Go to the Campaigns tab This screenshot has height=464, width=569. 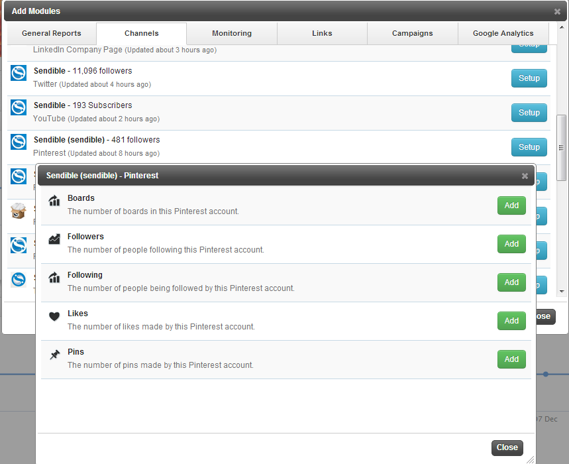click(x=413, y=33)
